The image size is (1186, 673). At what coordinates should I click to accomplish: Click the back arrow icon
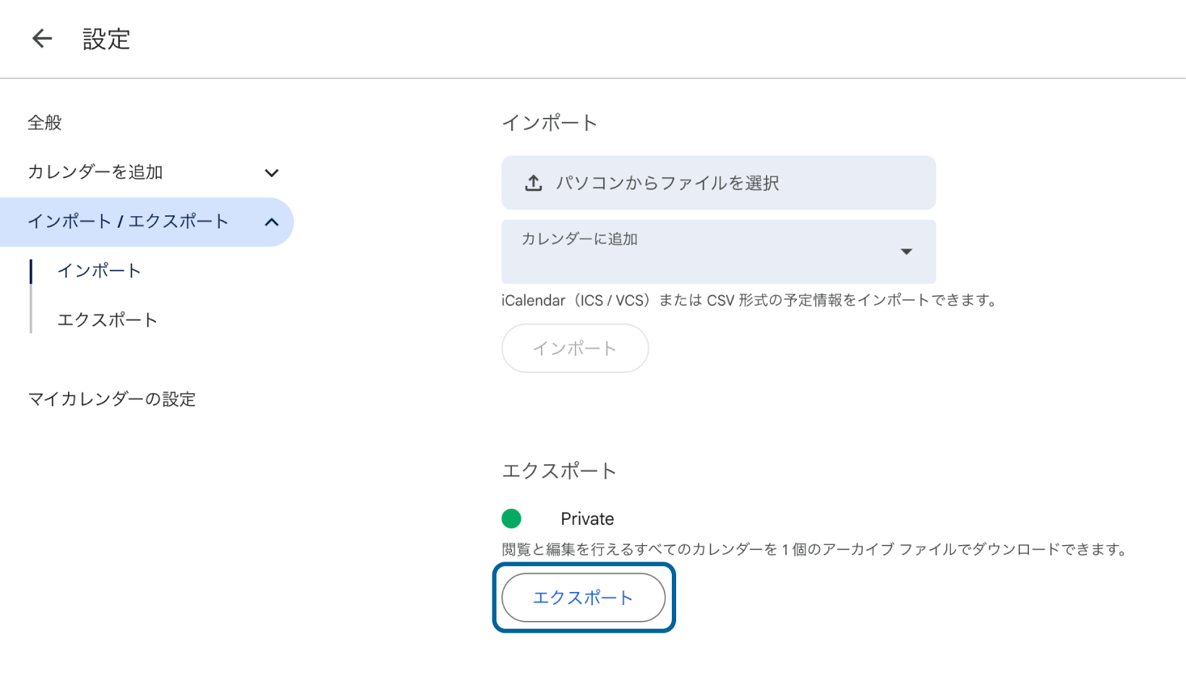[42, 38]
